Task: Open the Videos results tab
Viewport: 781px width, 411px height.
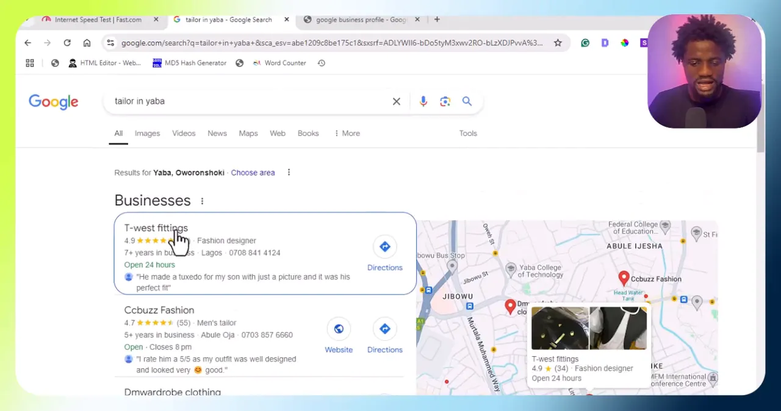Action: tap(184, 133)
